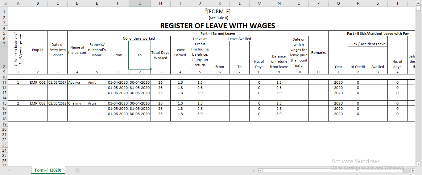This screenshot has height=175, width=422.
Task: Select the EMP_001 cell
Action: (38, 82)
